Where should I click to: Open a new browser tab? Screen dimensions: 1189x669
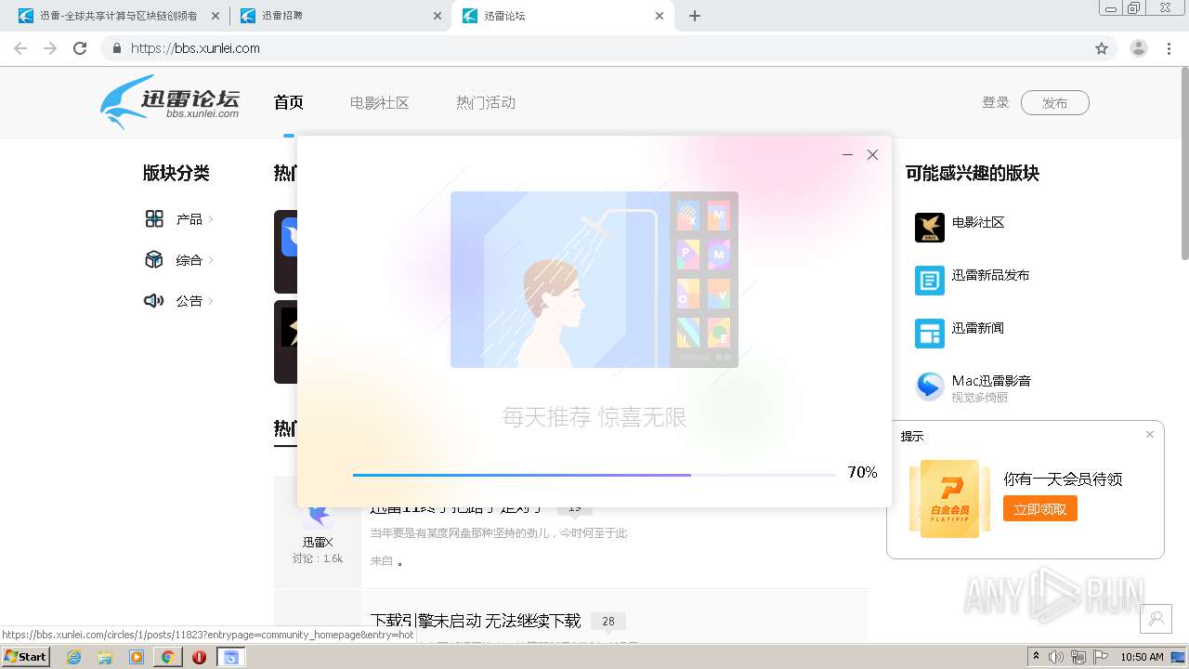tap(695, 16)
